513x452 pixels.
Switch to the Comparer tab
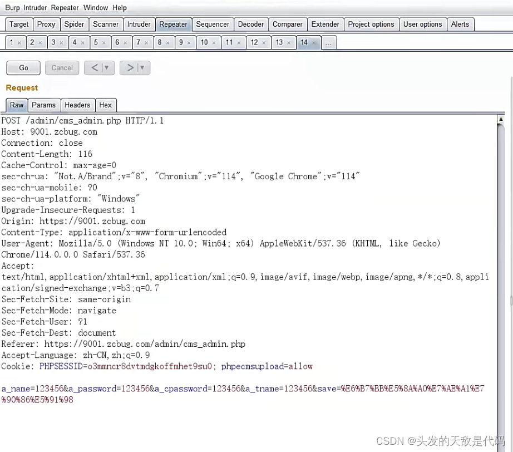tap(288, 24)
